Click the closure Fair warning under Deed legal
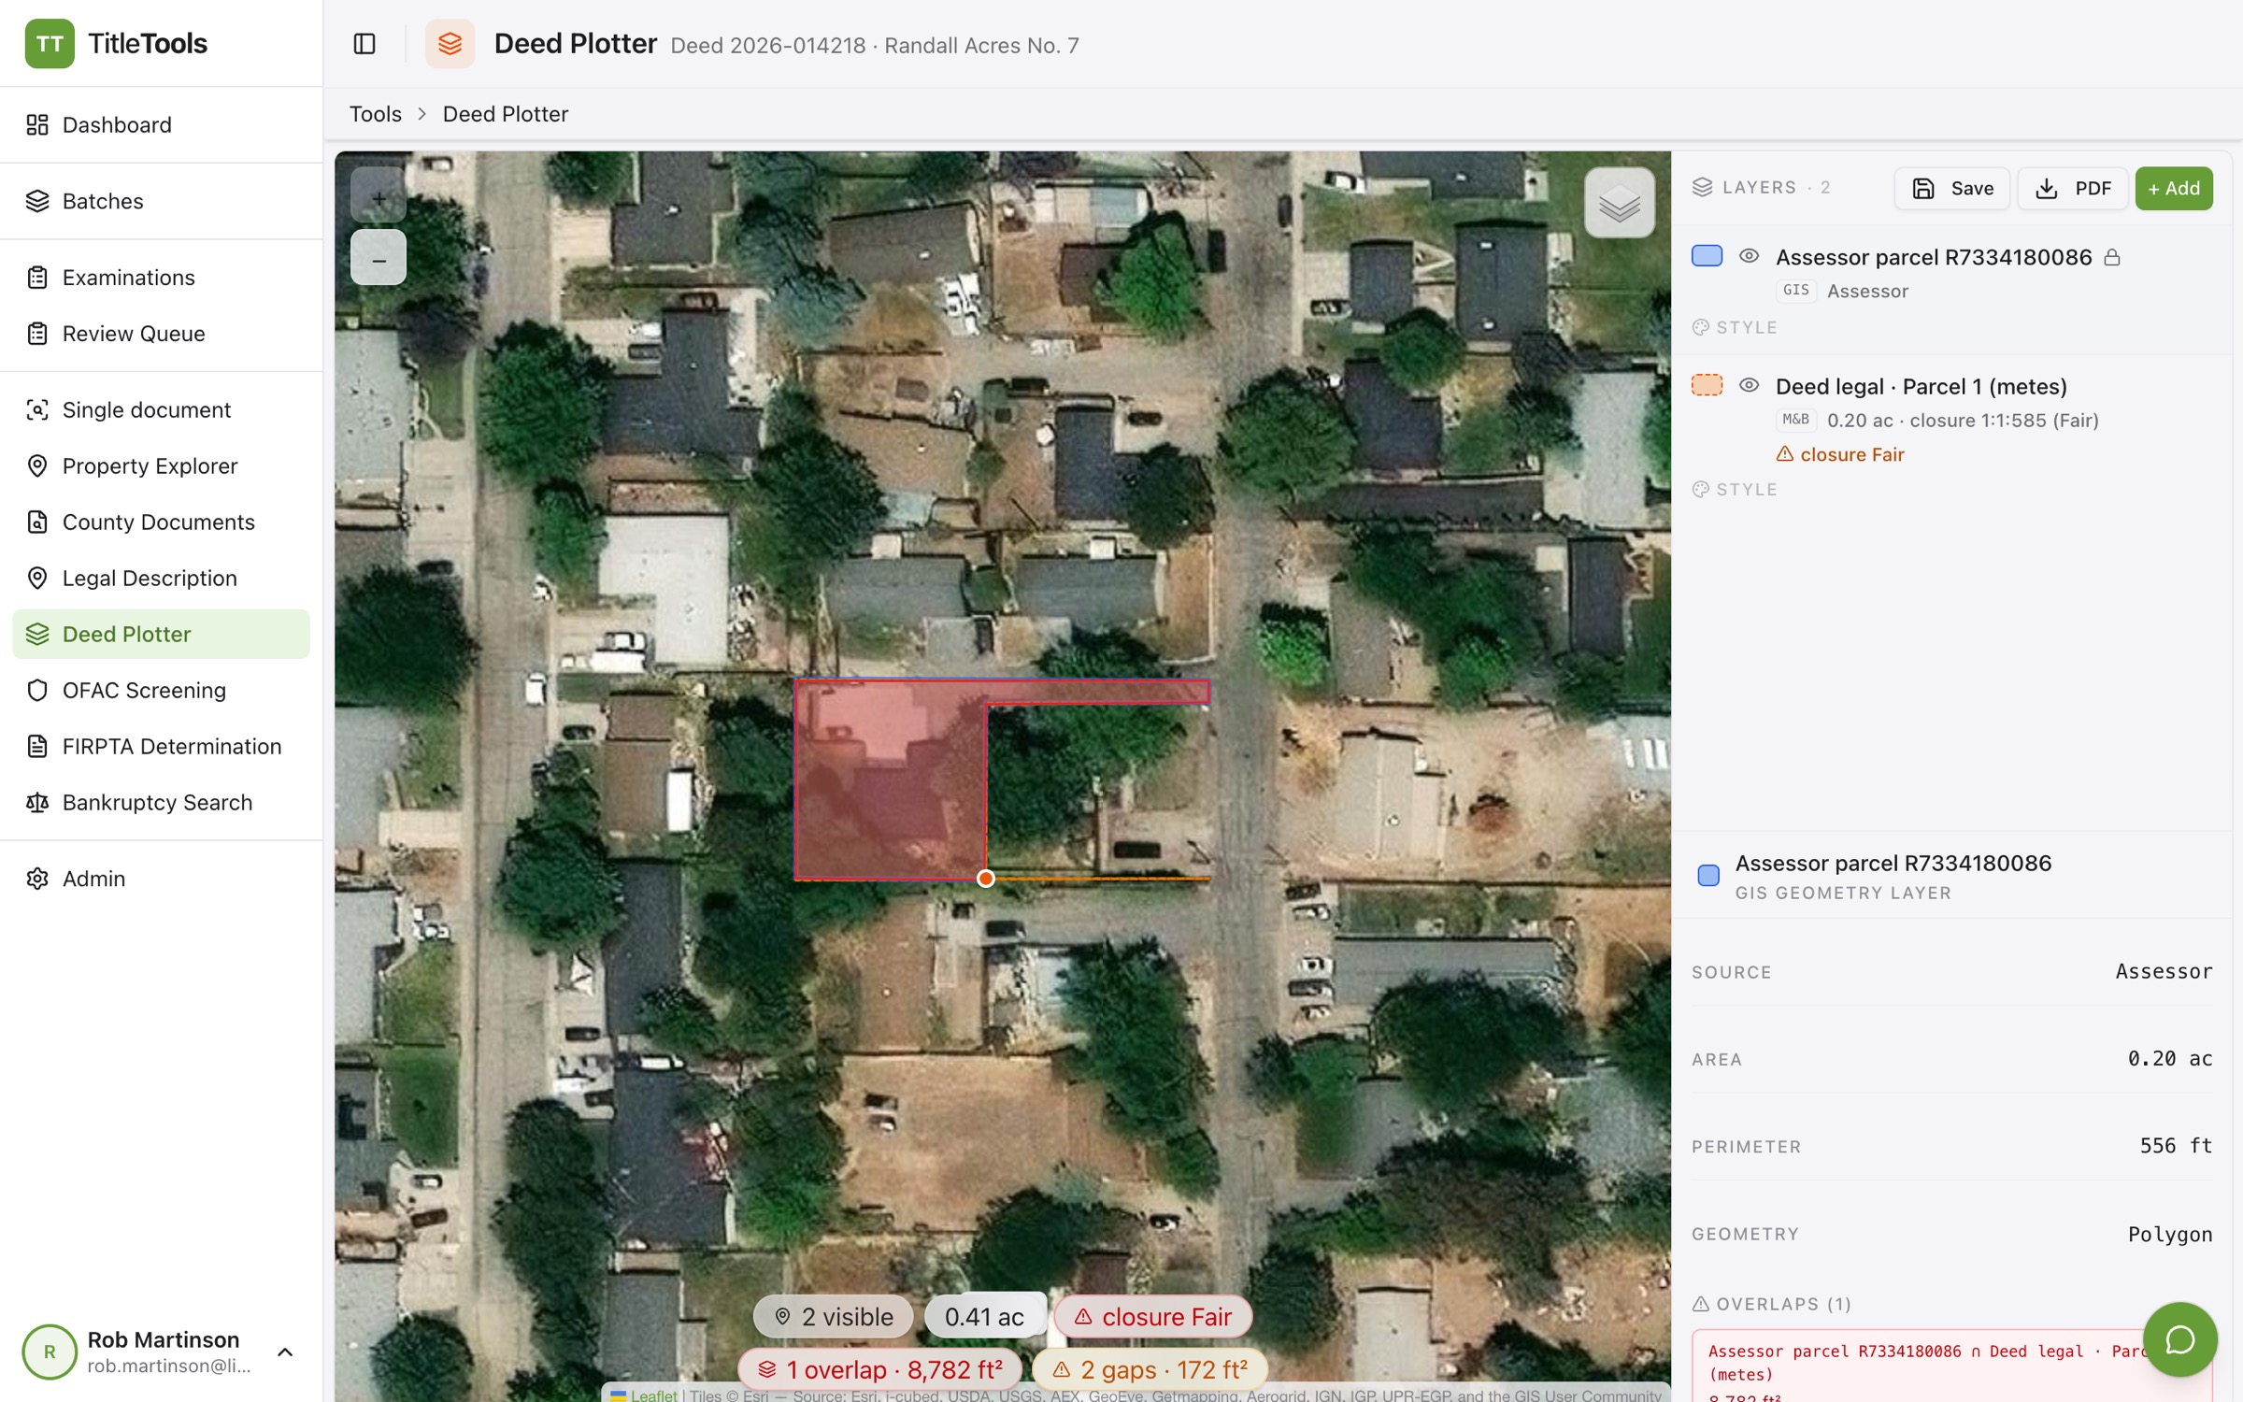 1839,454
